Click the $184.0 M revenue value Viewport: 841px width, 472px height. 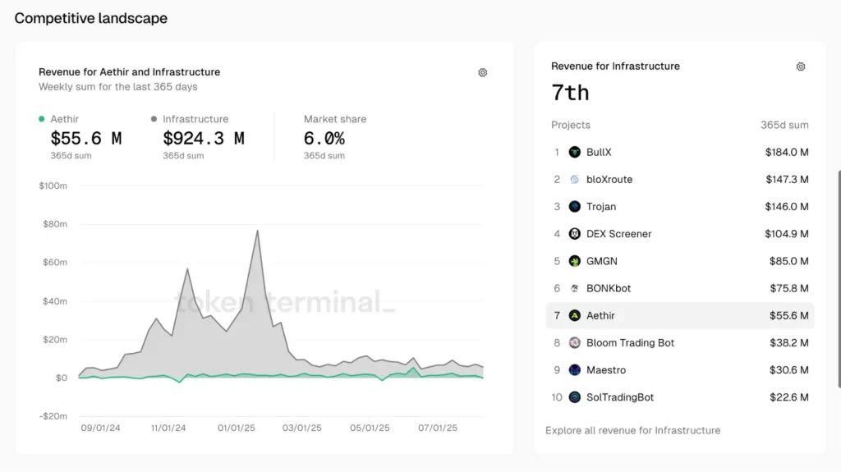[787, 153]
